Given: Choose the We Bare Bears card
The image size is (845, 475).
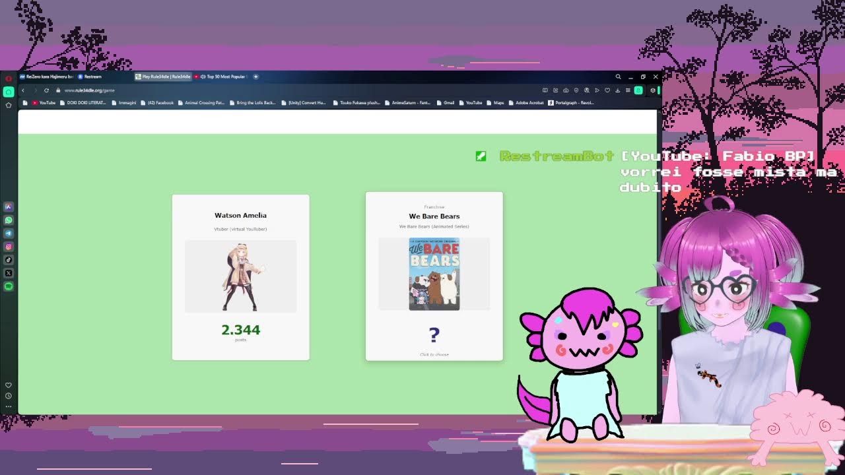Looking at the screenshot, I should click(434, 276).
